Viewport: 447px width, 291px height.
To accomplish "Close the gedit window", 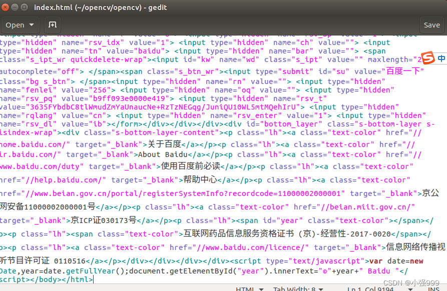I will pyautogui.click(x=5, y=7).
